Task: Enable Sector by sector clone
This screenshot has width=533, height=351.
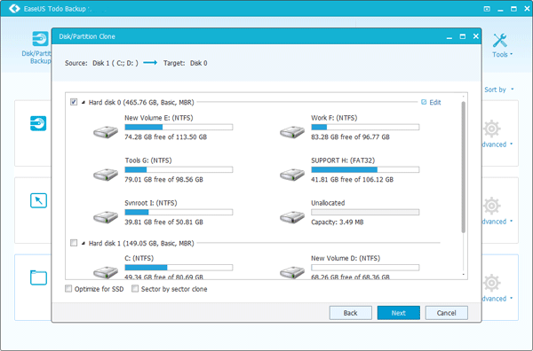Action: pos(135,289)
